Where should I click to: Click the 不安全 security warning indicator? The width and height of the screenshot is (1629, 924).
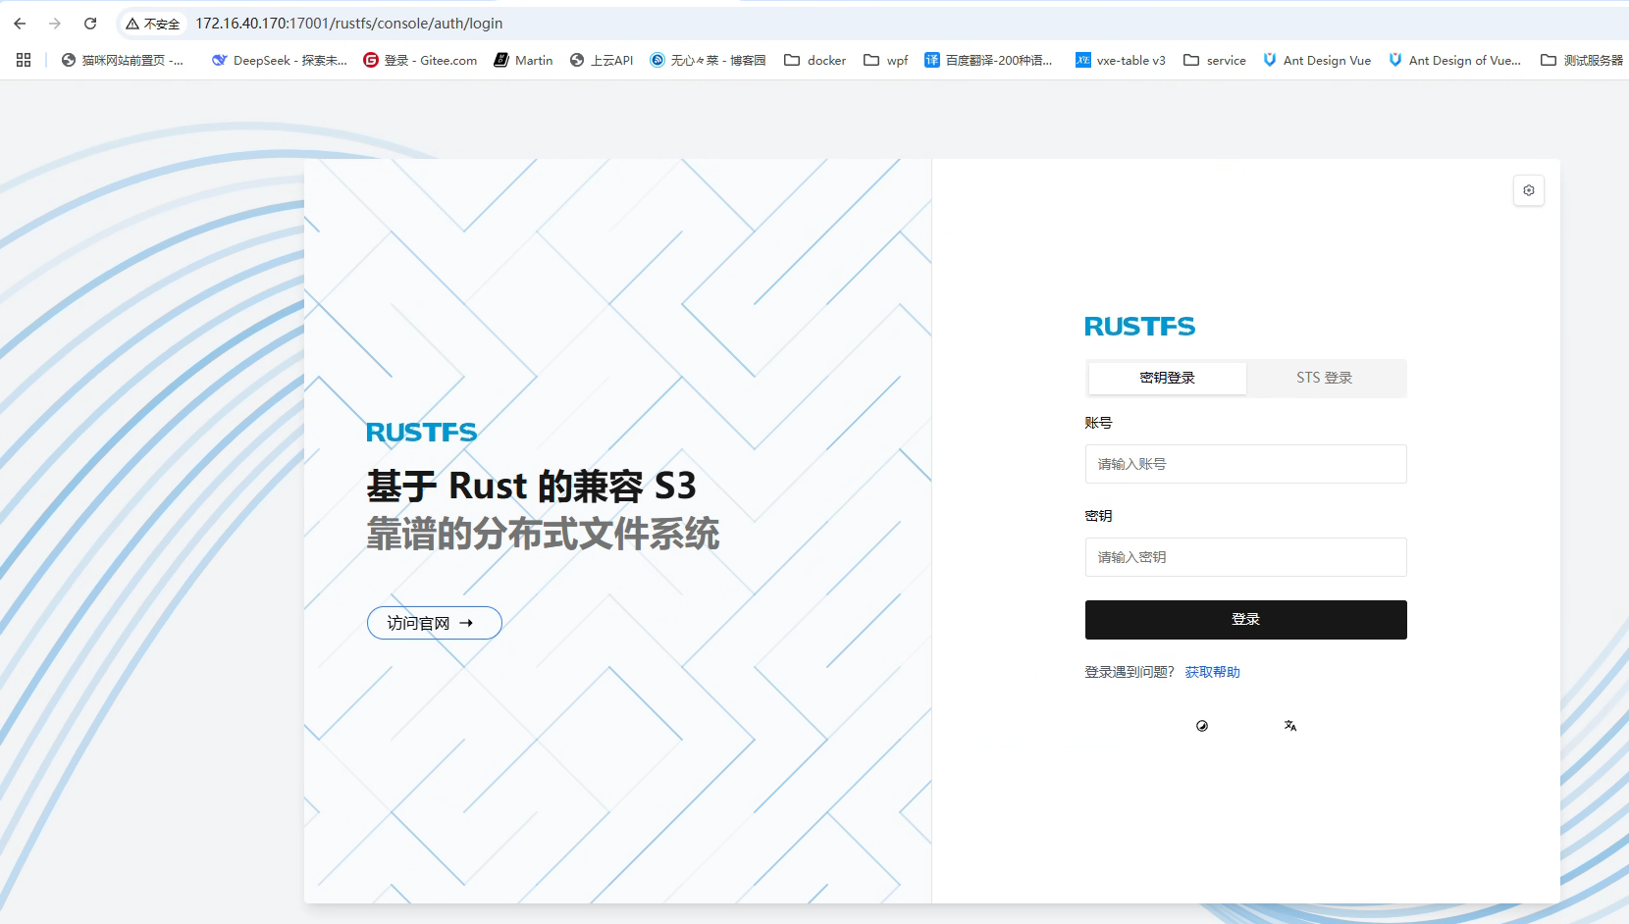click(153, 24)
